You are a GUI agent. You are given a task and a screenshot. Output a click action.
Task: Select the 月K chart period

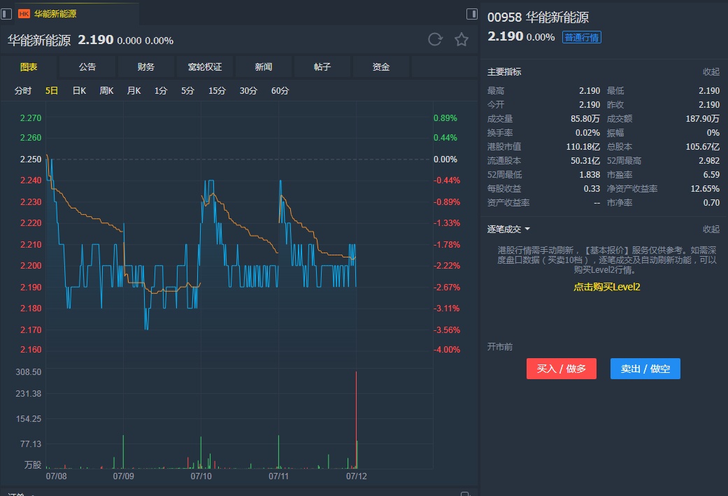pyautogui.click(x=134, y=90)
